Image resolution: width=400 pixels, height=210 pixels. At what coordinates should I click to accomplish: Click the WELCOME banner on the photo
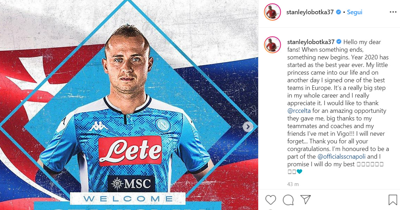tap(128, 199)
